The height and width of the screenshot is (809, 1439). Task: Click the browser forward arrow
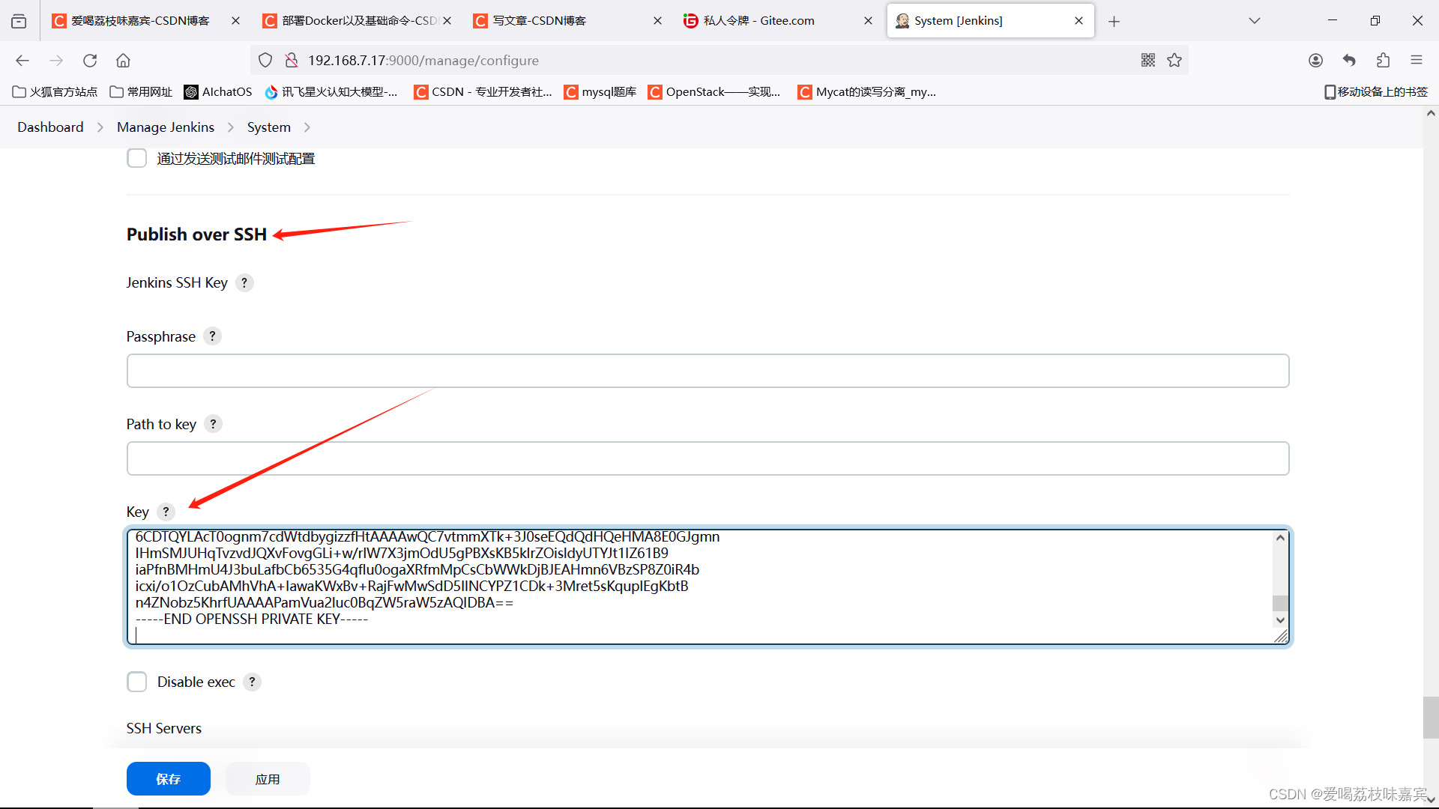point(56,61)
